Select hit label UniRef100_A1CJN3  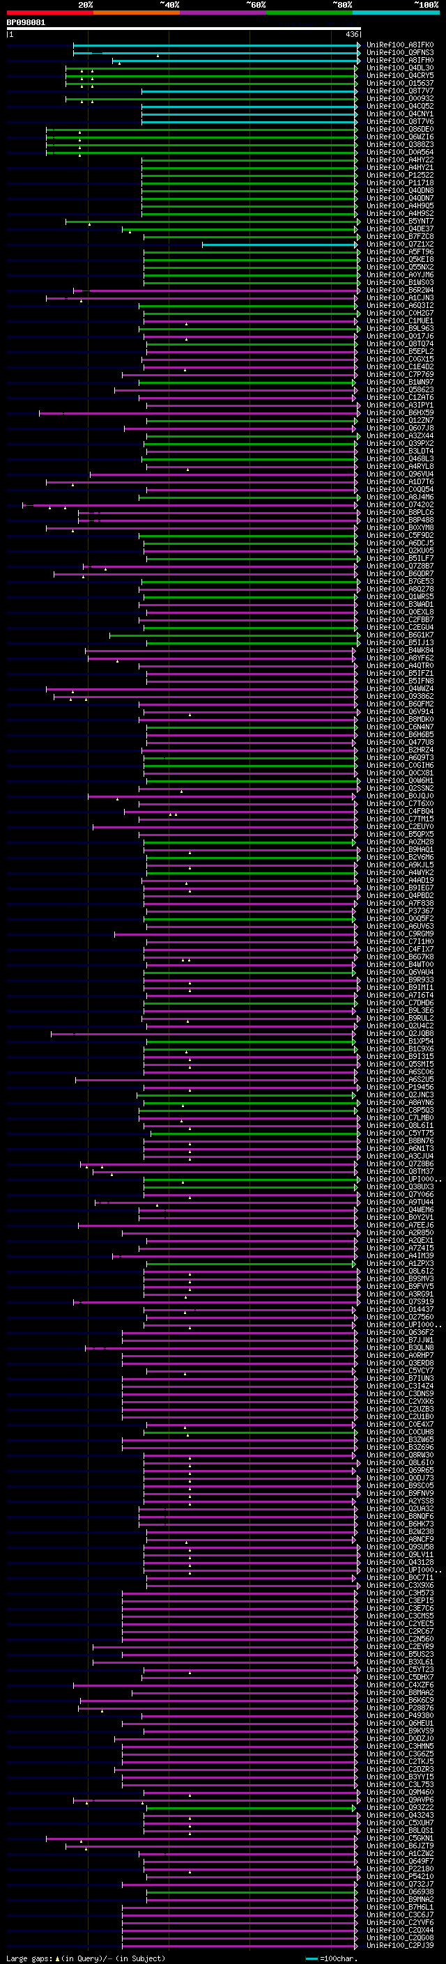[400, 298]
